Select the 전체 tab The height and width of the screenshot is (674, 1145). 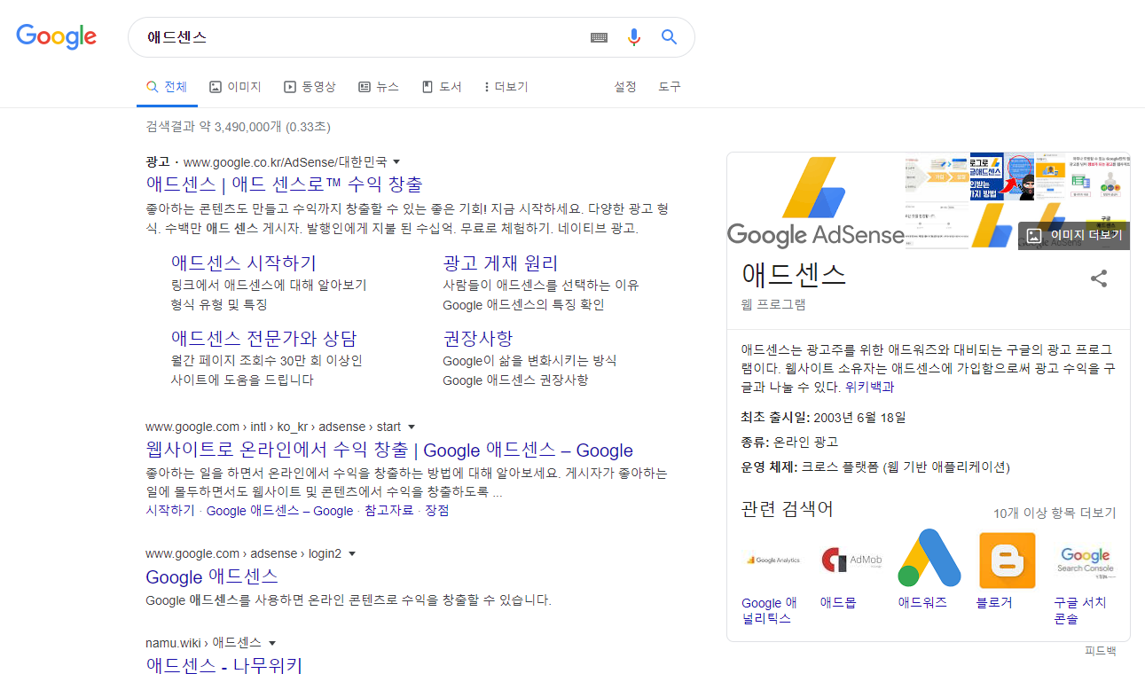(168, 87)
